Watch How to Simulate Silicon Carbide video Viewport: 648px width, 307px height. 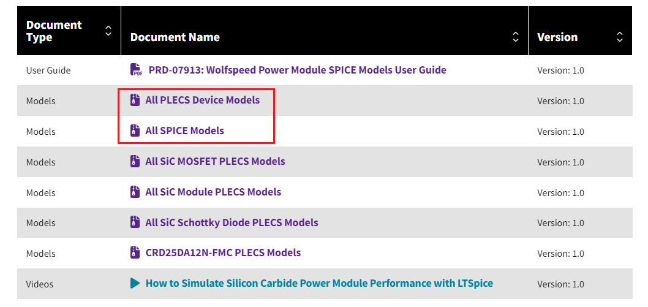(319, 283)
